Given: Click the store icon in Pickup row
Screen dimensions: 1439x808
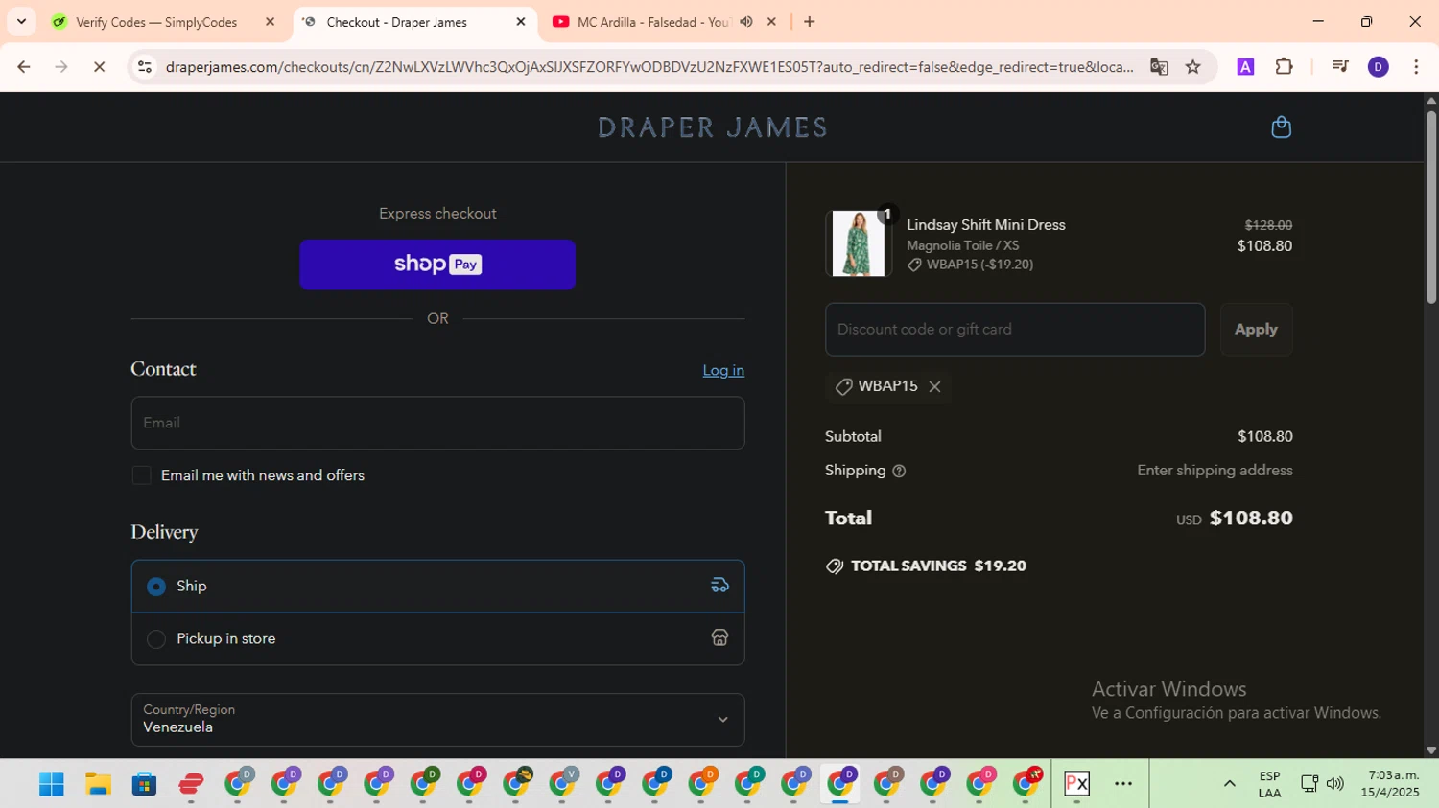Looking at the screenshot, I should tap(719, 638).
